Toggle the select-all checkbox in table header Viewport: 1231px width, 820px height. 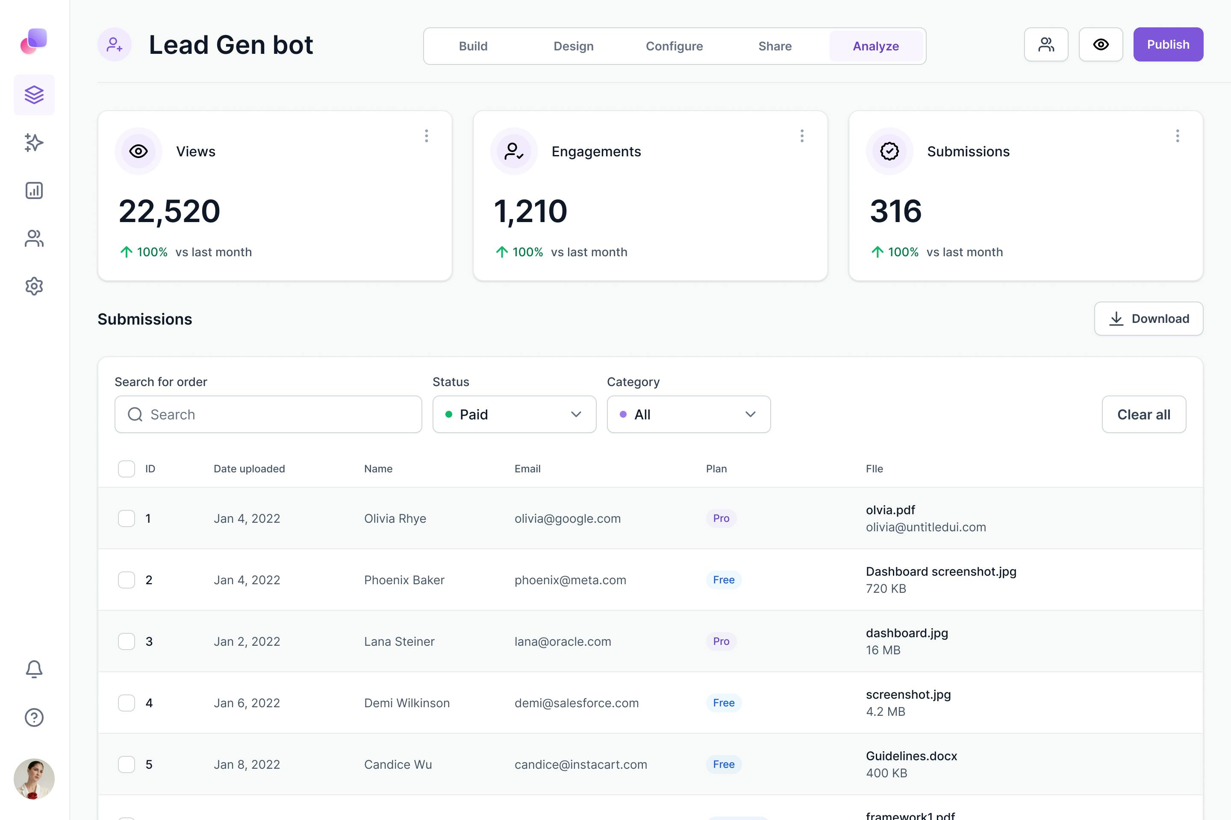(126, 469)
